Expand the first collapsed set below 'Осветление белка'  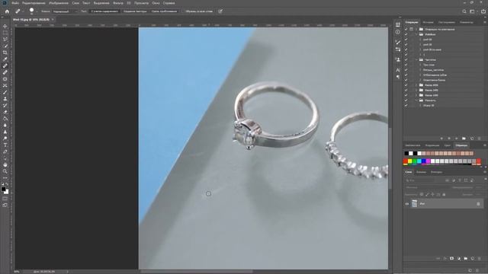[416, 85]
